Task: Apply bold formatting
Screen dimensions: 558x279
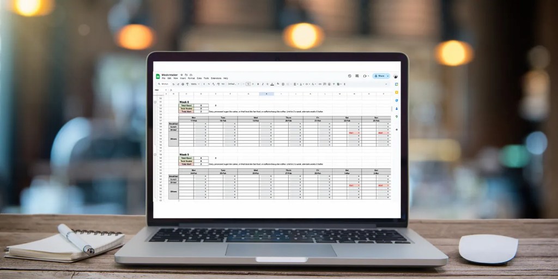Action: [258, 84]
